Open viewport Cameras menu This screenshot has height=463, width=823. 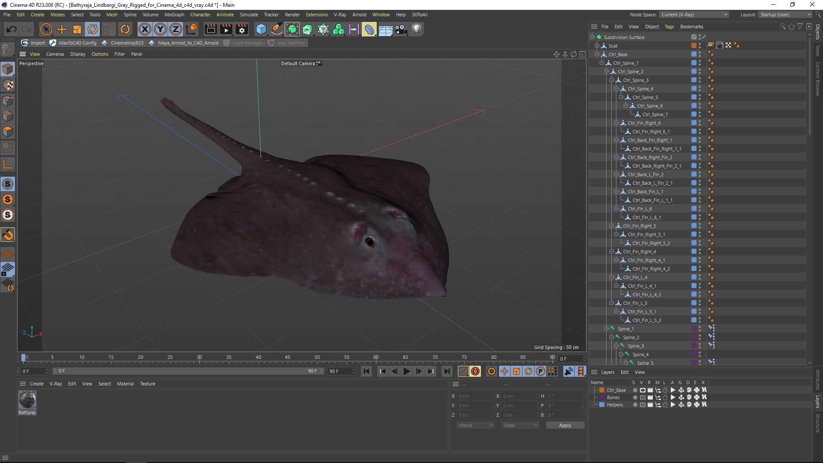point(55,54)
